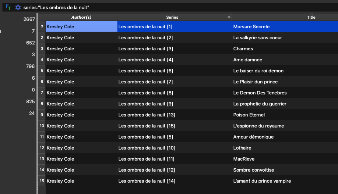This screenshot has width=338, height=194.
Task: Click row header number 15
Action: pos(42,181)
